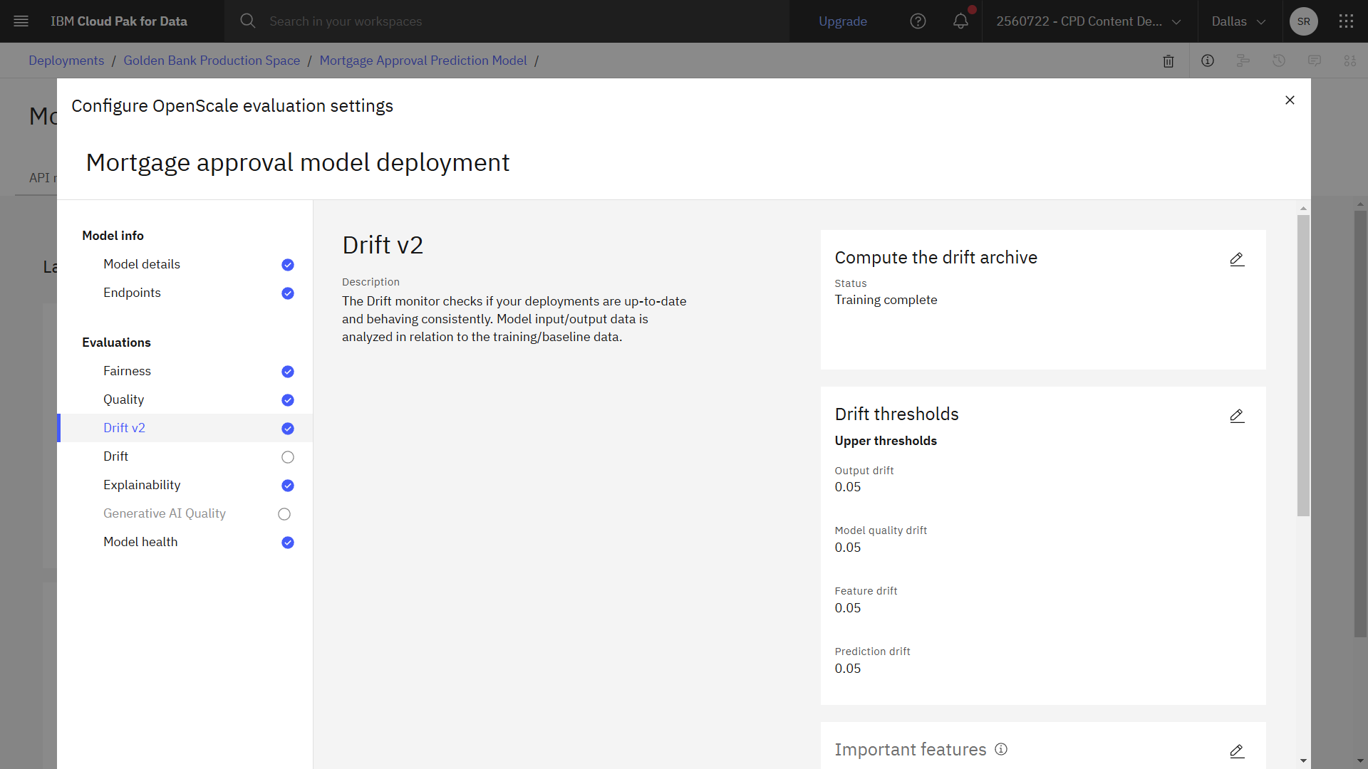Open the notifications bell
This screenshot has width=1368, height=769.
click(x=960, y=21)
